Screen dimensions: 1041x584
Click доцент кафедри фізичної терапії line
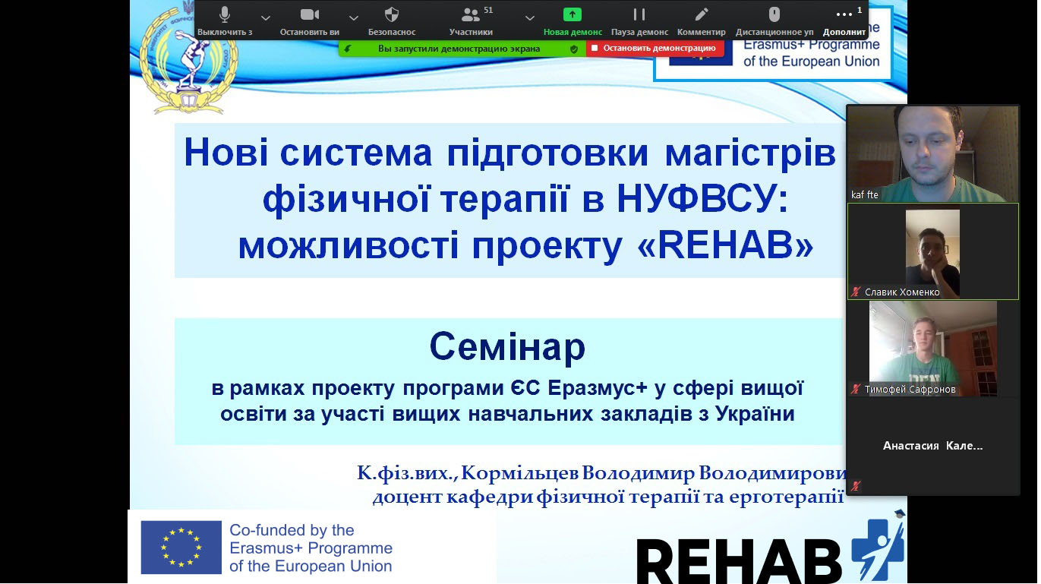[x=608, y=497]
